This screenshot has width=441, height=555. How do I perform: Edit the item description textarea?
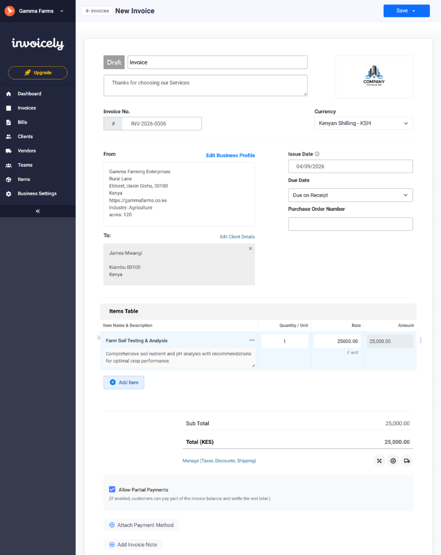179,358
